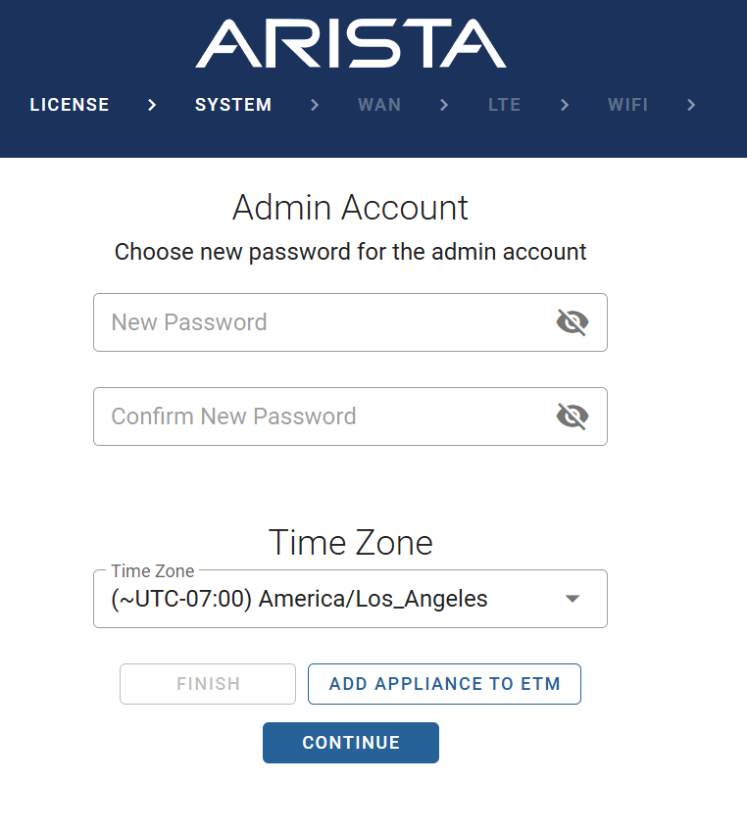Select the SYSTEM step
Viewport: 747px width, 832px height.
233,105
